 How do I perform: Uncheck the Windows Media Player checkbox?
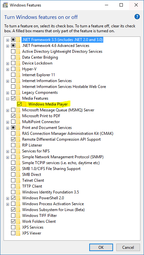(x=19, y=104)
